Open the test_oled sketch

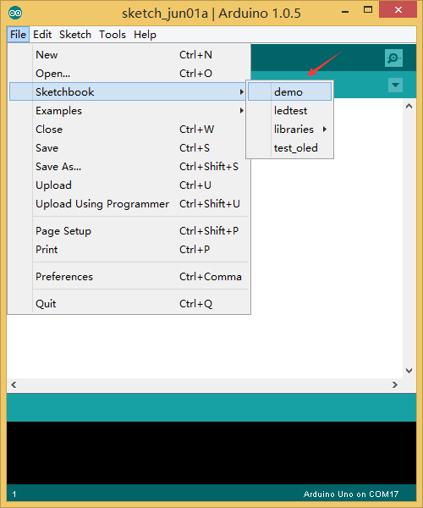290,147
